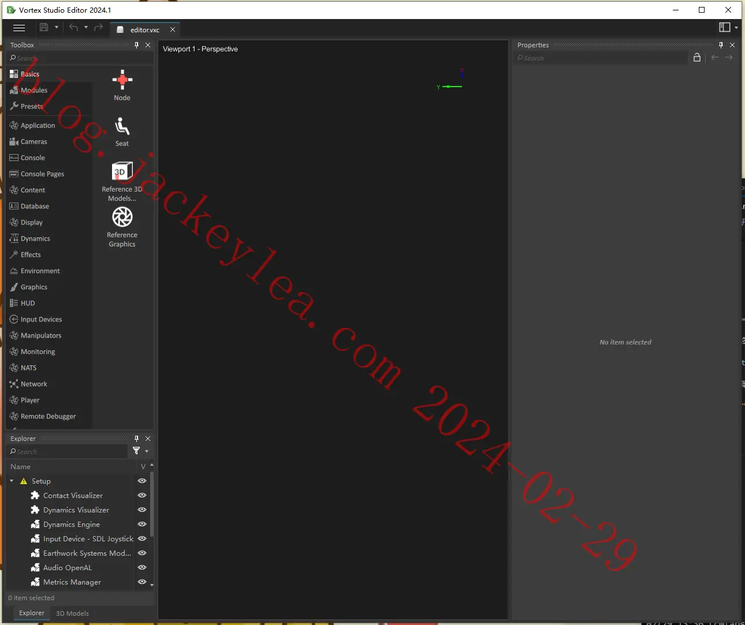Toggle visibility of Contact Visualizer
The width and height of the screenshot is (745, 625).
tap(142, 495)
